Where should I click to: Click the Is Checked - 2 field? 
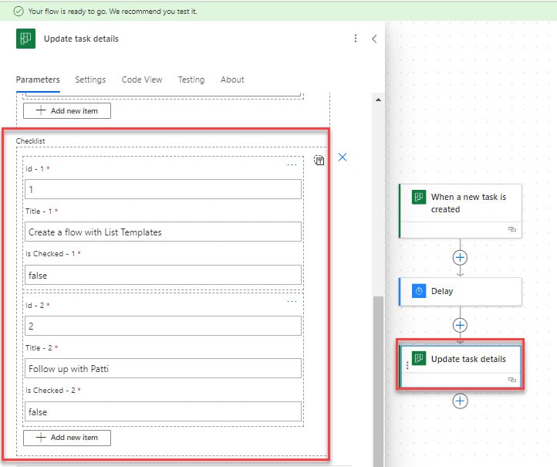coord(163,411)
